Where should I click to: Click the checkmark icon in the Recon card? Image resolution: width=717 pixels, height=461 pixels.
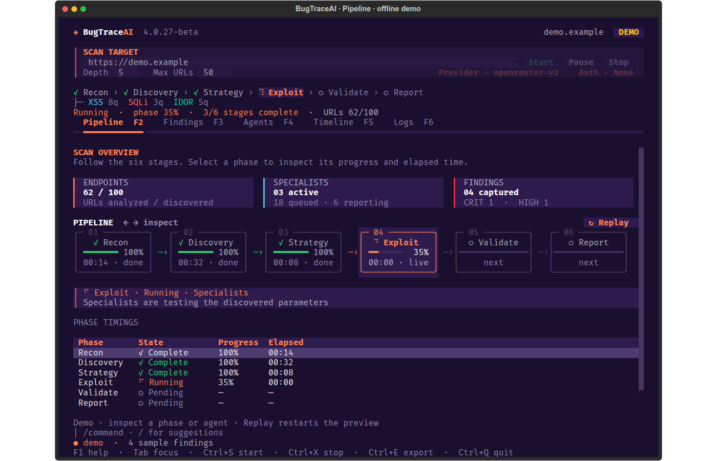96,243
